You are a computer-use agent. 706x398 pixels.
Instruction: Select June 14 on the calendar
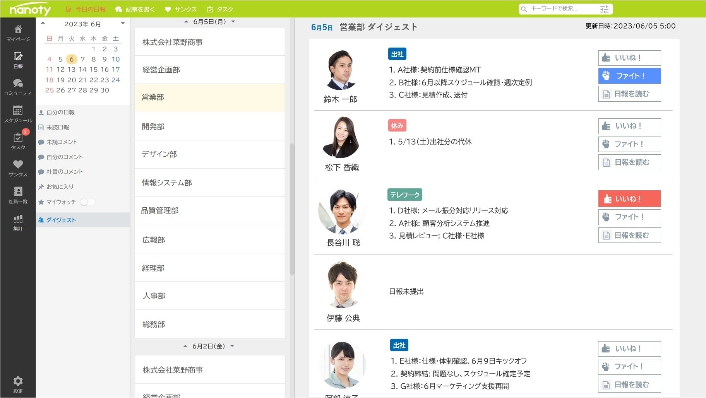82,70
